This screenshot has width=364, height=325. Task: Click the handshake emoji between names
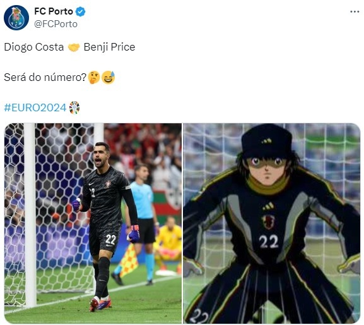[x=74, y=47]
